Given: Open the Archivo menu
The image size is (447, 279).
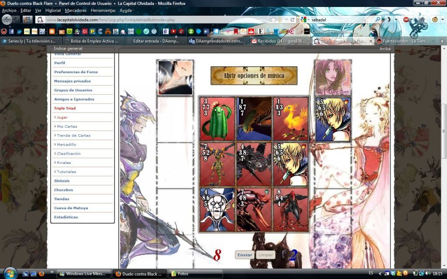Looking at the screenshot, I should tap(9, 10).
